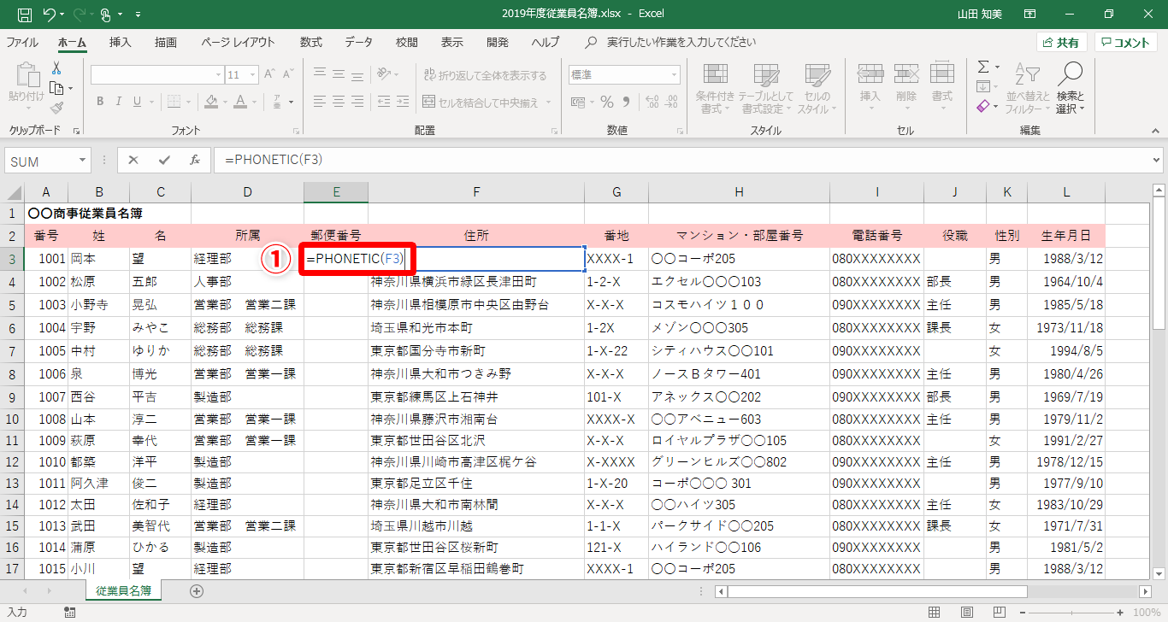Select the 従業員名簿 sheet tab
The image size is (1168, 622).
(124, 590)
